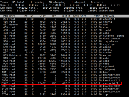
Task: Select TIME+ value 0:00.66
Action: 96,72
